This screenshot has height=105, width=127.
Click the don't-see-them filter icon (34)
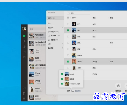tap(49, 40)
